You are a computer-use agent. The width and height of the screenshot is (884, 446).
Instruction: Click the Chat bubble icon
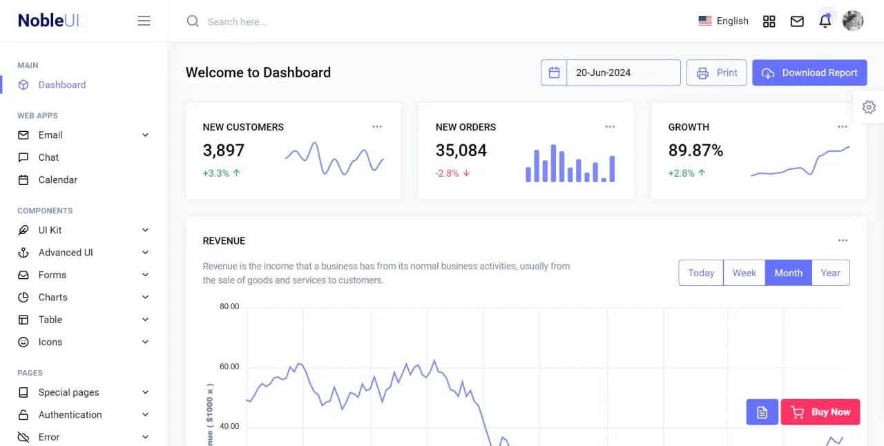pyautogui.click(x=23, y=157)
